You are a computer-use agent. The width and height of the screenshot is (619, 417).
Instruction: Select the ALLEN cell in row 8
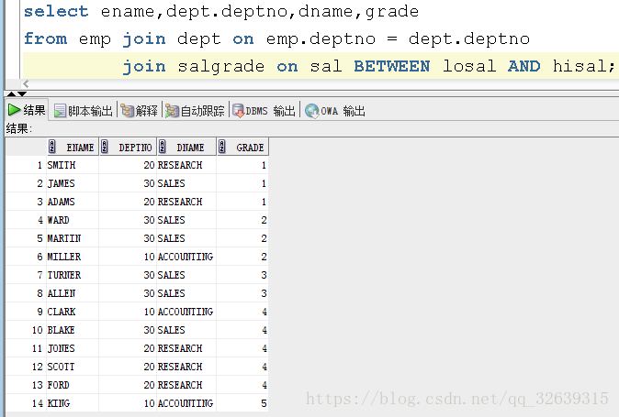(73, 293)
